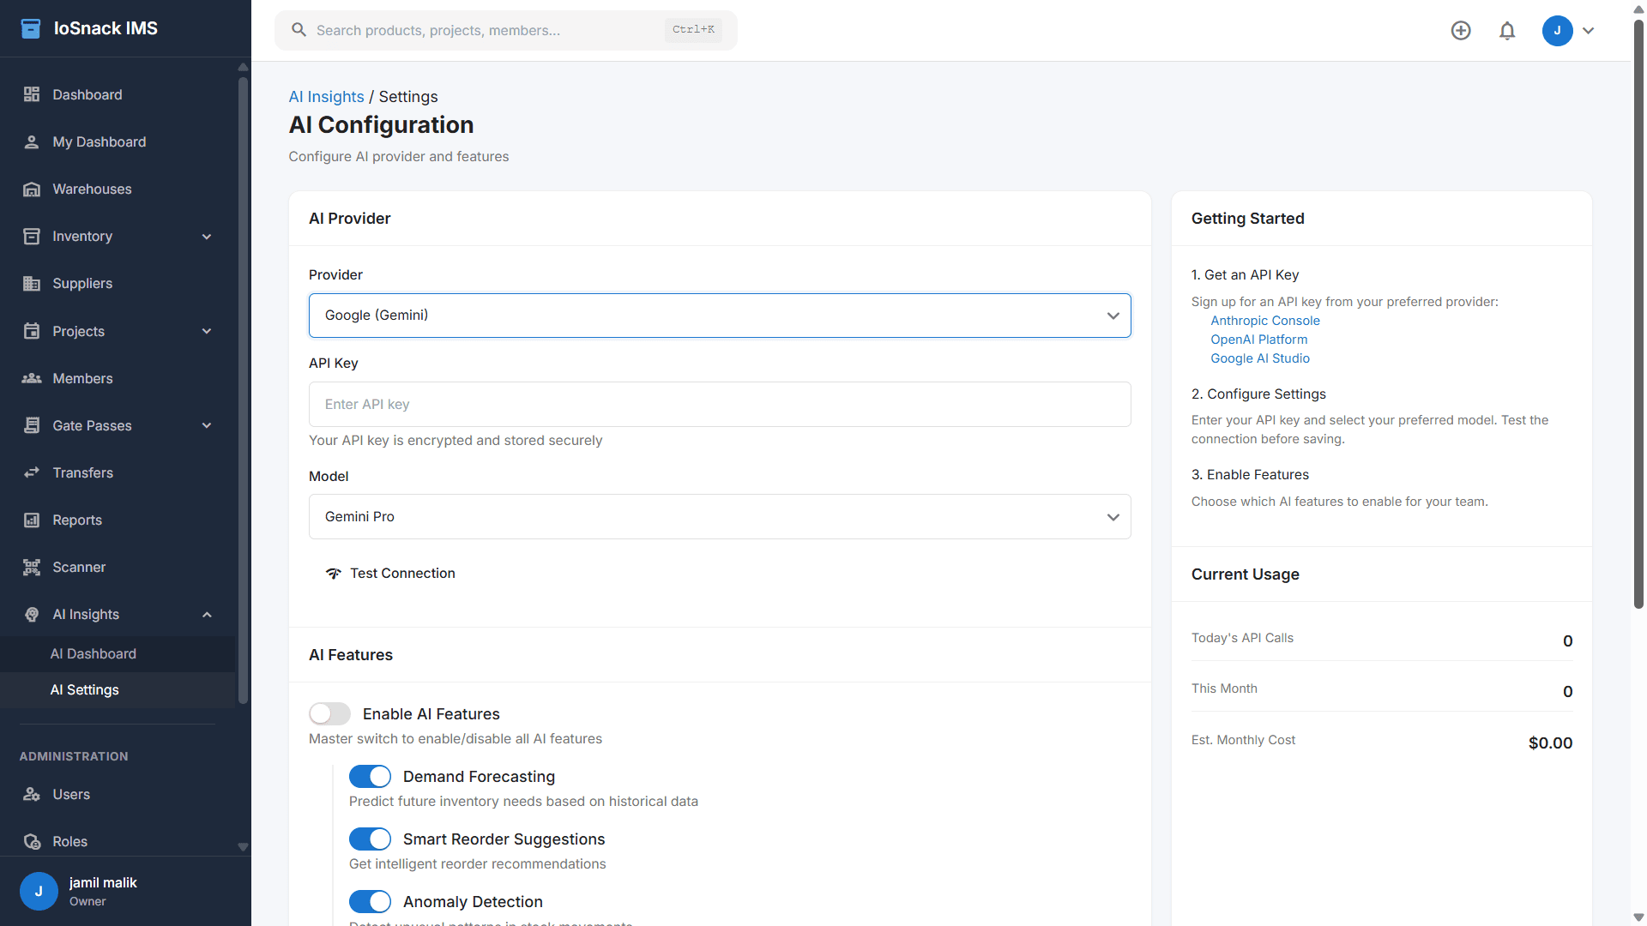This screenshot has width=1647, height=926.
Task: Select AI Settings in sidebar
Action: (x=84, y=689)
